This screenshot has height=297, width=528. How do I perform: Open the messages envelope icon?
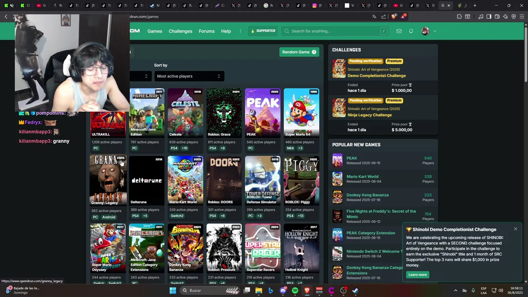click(399, 31)
